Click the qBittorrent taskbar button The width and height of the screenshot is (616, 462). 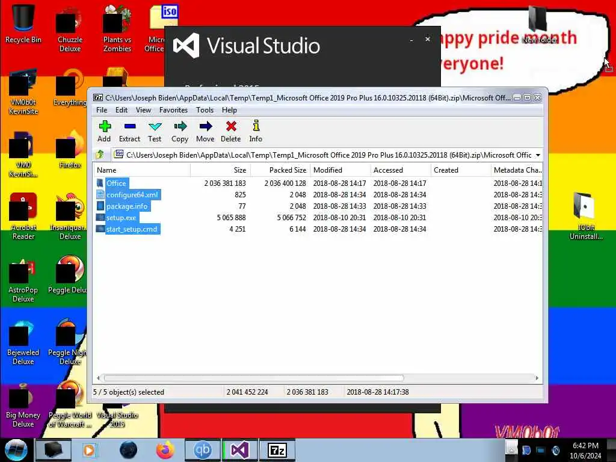click(203, 450)
